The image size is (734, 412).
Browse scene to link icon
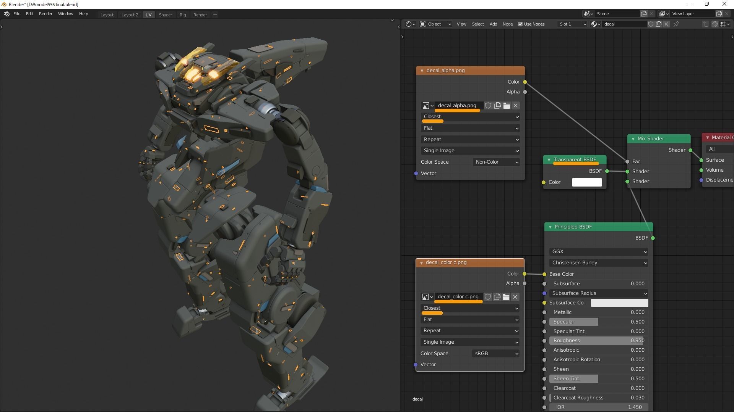589,14
